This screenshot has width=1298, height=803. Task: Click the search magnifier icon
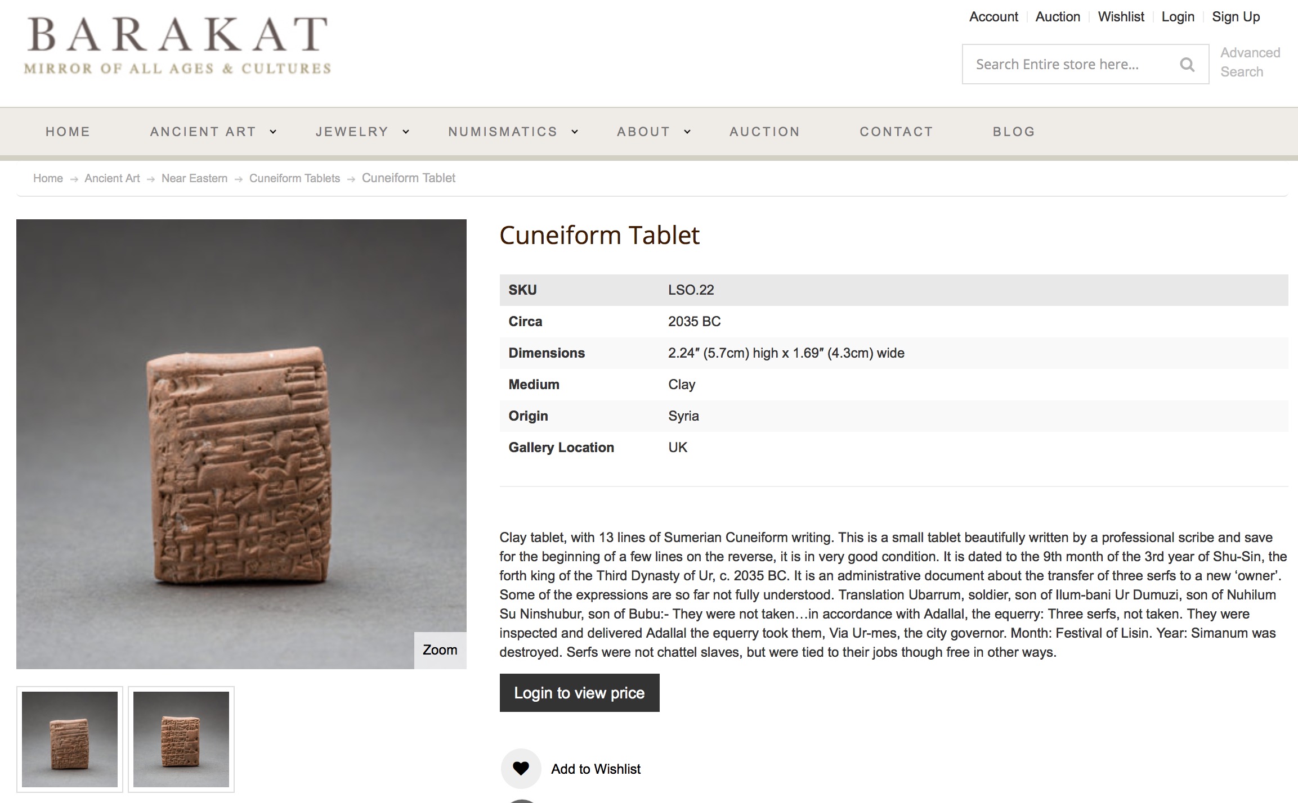click(1187, 65)
